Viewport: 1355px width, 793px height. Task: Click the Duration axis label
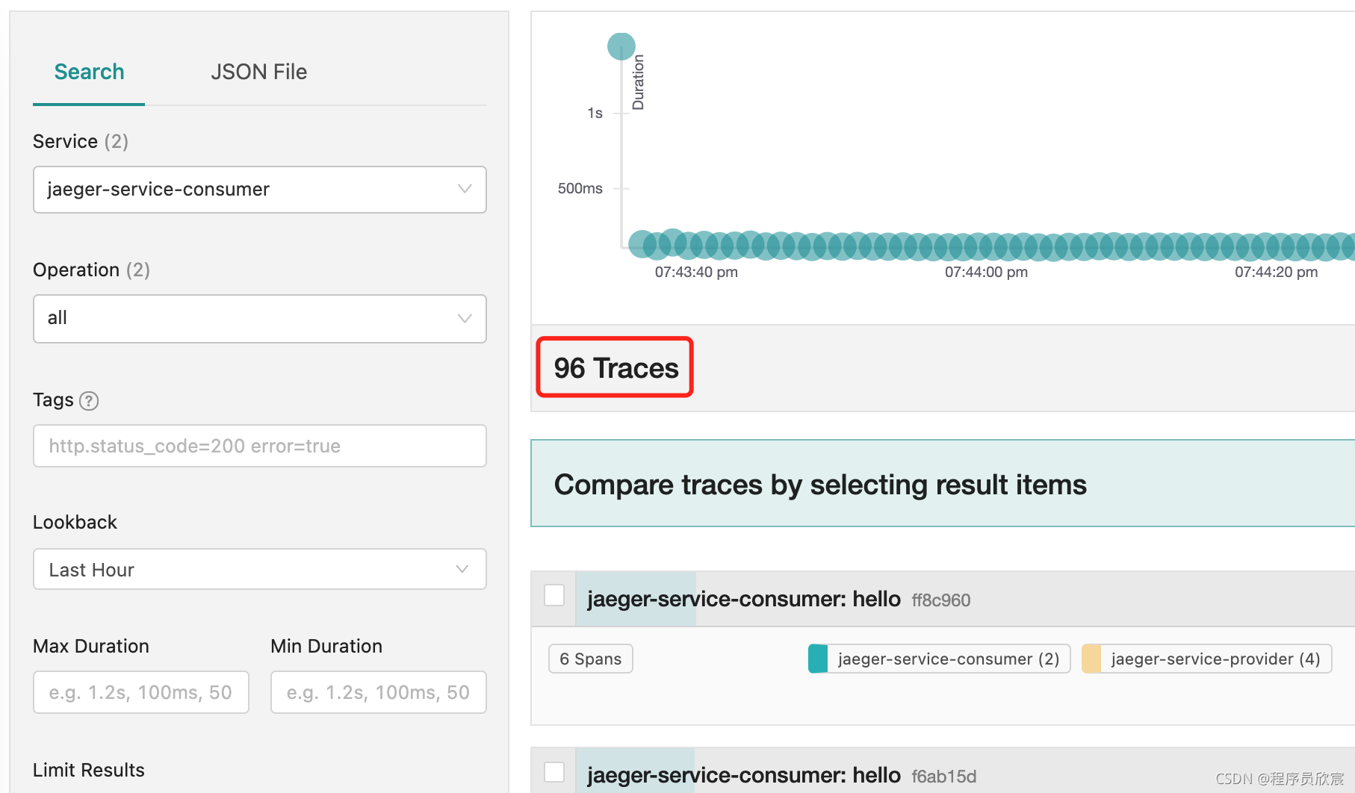tap(638, 82)
